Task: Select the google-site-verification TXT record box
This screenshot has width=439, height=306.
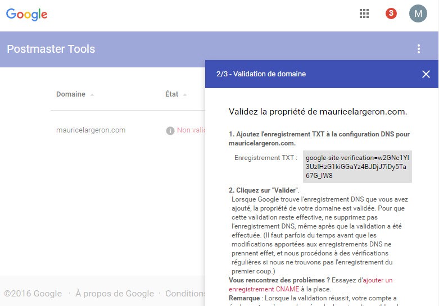Action: pos(357,167)
